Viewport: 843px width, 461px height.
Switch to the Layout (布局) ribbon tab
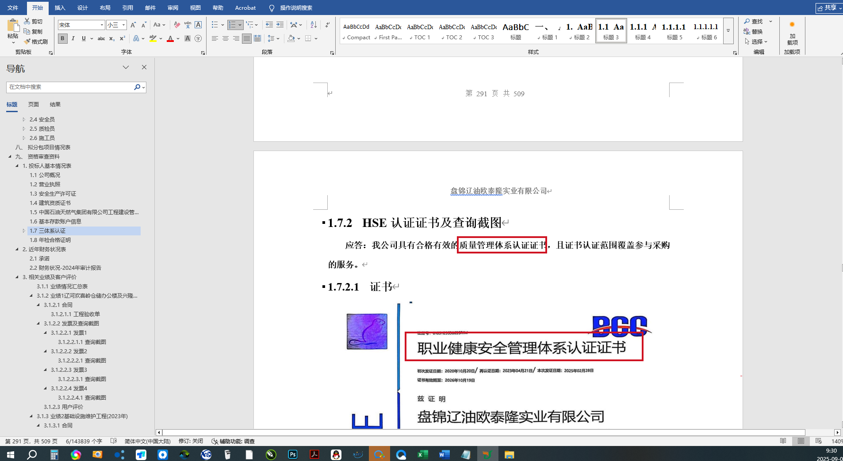(105, 8)
